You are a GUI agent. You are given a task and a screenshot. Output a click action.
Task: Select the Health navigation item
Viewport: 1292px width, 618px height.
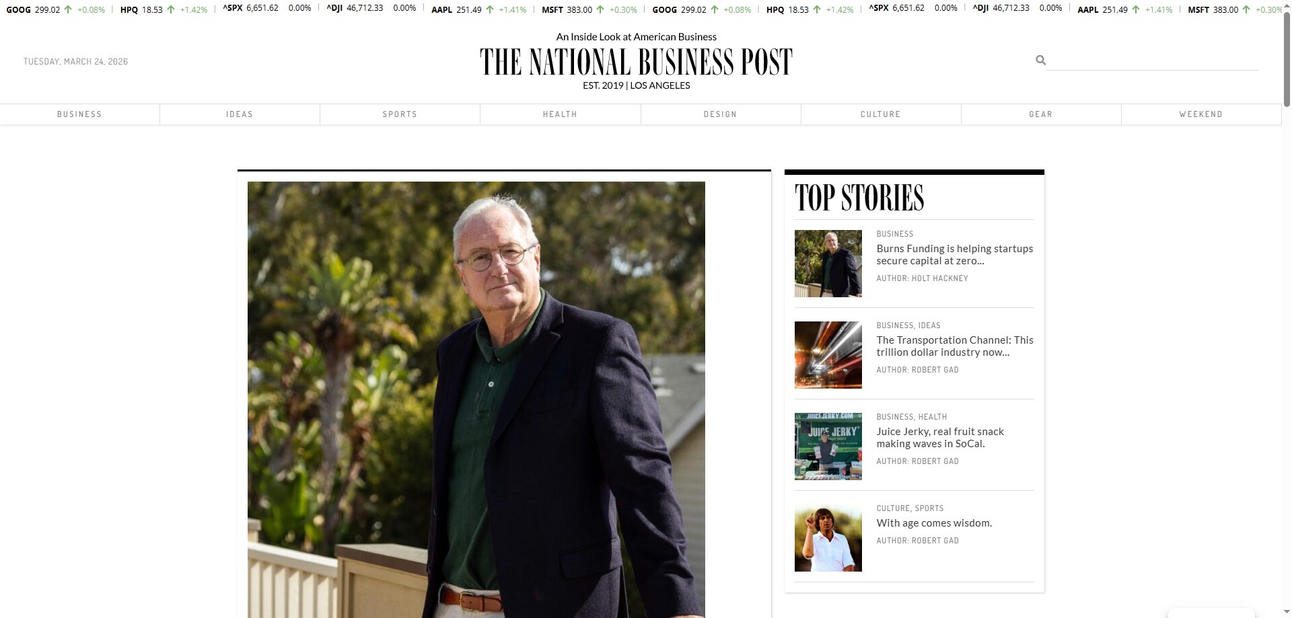tap(560, 114)
